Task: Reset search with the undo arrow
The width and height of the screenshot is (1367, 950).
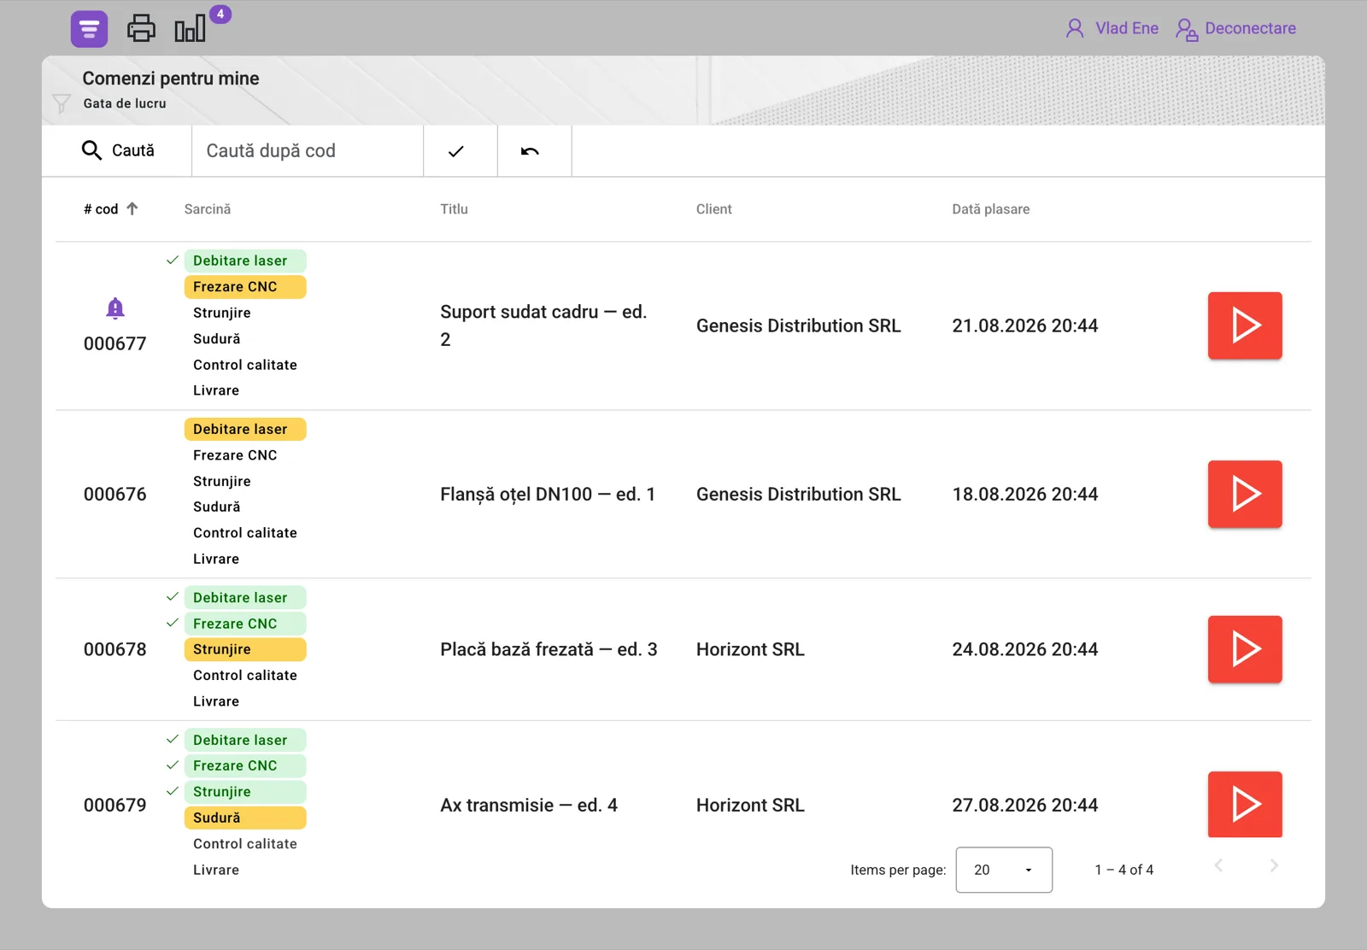Action: 535,151
